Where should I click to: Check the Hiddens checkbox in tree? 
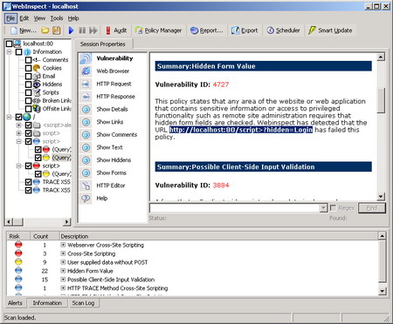(x=28, y=84)
